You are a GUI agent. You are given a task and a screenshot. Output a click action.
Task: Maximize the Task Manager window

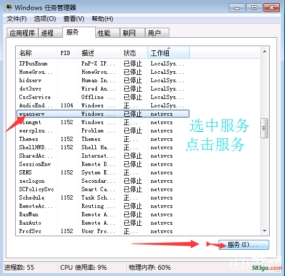tap(254, 8)
